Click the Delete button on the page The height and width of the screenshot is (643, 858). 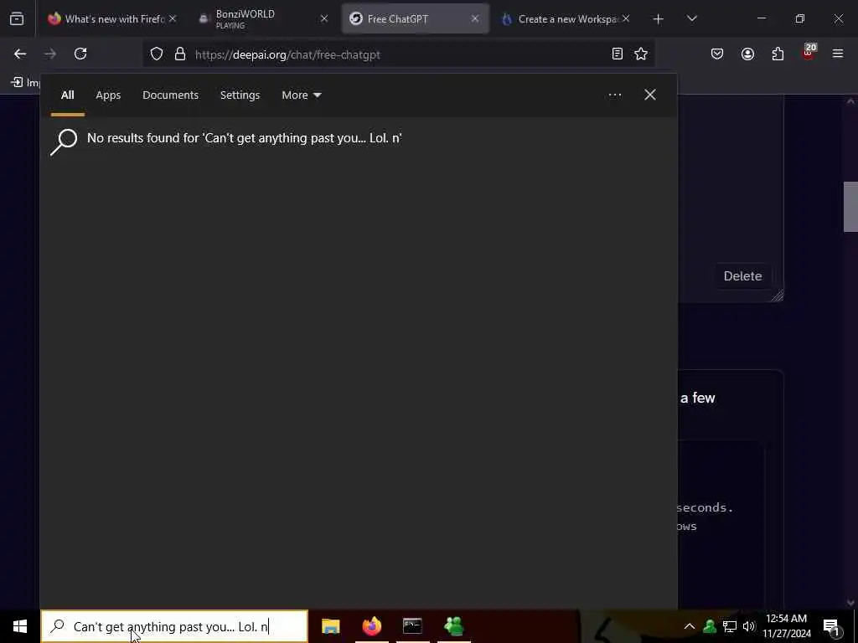tap(742, 276)
